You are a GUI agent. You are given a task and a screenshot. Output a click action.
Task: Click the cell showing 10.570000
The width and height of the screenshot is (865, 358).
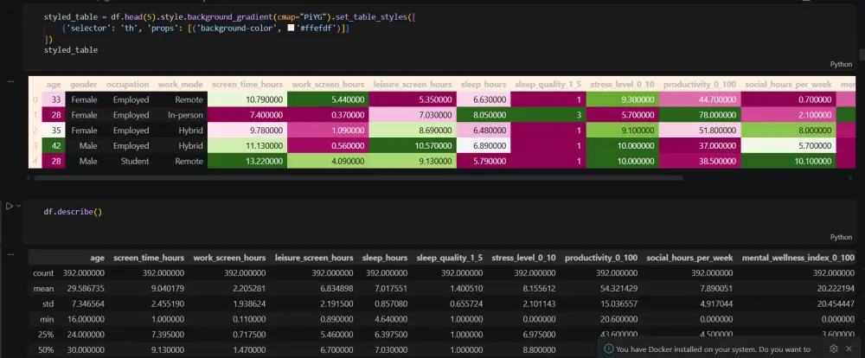pos(413,145)
